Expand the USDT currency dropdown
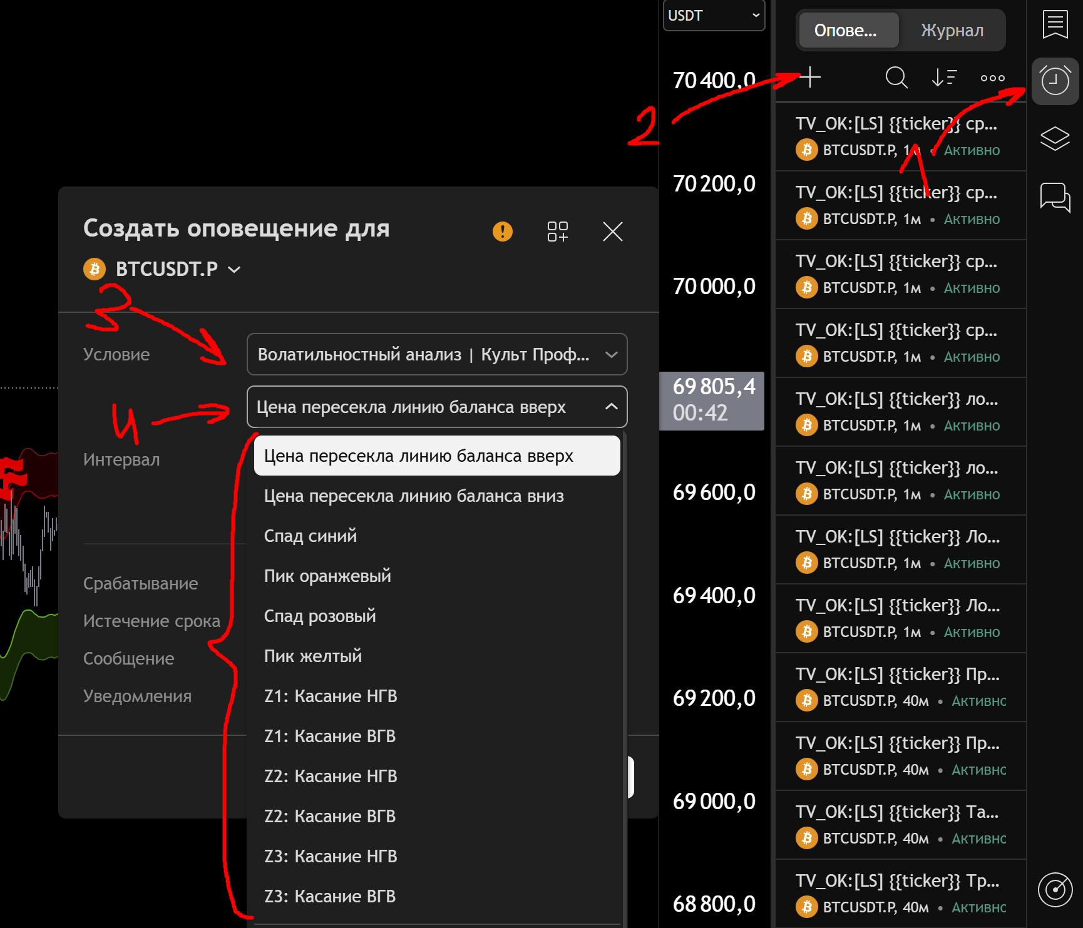Image resolution: width=1083 pixels, height=928 pixels. pos(714,16)
